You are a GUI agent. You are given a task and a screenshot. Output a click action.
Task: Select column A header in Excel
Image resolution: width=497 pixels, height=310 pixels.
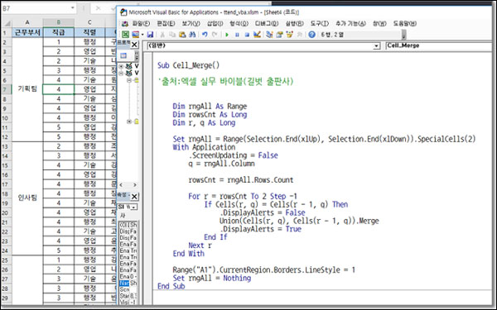(27, 22)
